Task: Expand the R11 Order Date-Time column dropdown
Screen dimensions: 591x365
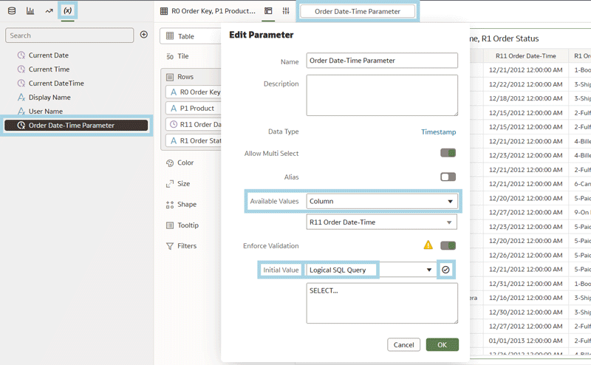Action: click(381, 222)
